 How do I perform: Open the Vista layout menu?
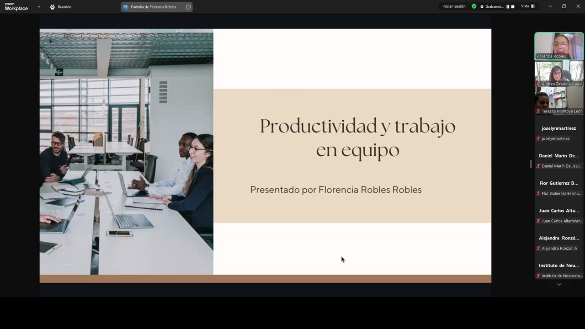click(528, 6)
